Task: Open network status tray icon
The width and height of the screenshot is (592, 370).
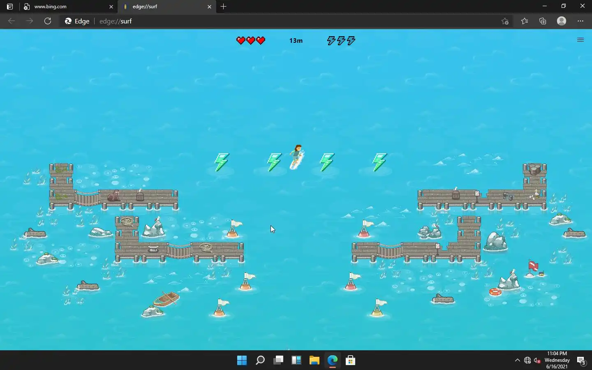Action: click(527, 361)
